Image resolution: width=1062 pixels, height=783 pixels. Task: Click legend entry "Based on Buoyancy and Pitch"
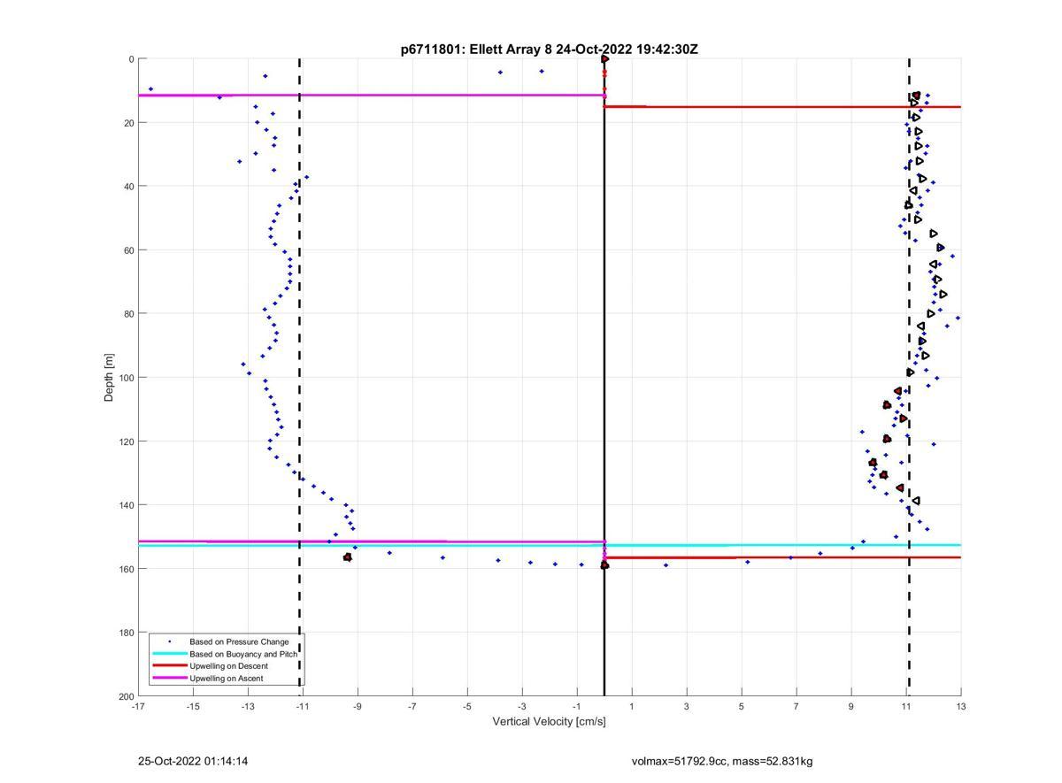click(243, 654)
